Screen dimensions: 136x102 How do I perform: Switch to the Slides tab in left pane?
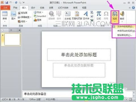[5, 30]
